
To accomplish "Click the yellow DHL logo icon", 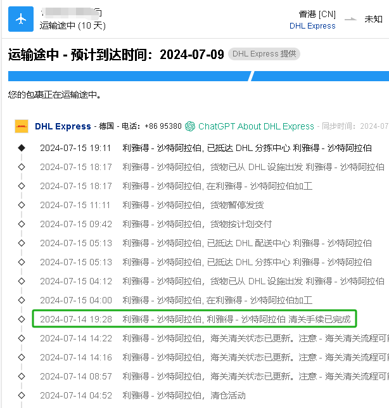I will click(x=22, y=126).
